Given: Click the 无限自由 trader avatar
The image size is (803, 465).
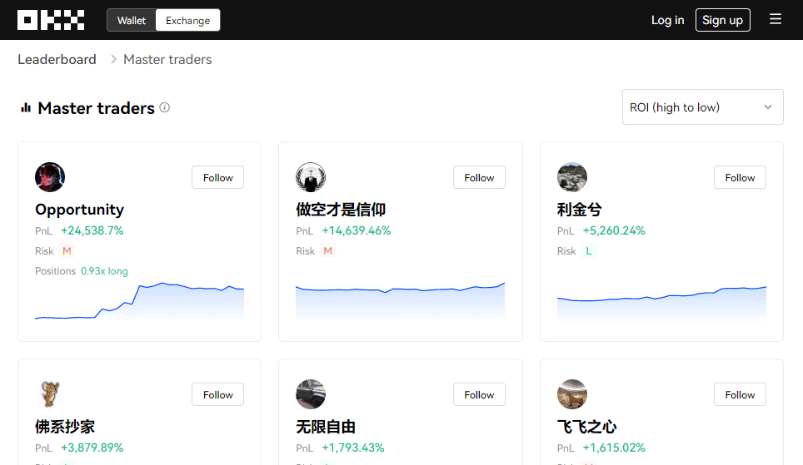Looking at the screenshot, I should [311, 394].
